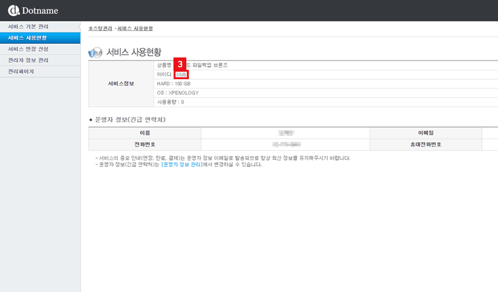Open 서비스 연장 신청 menu item
Screen dimensions: 498x292
point(28,49)
